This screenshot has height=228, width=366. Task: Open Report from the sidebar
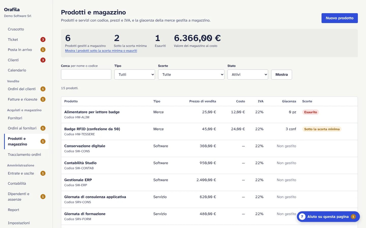pyautogui.click(x=26, y=210)
